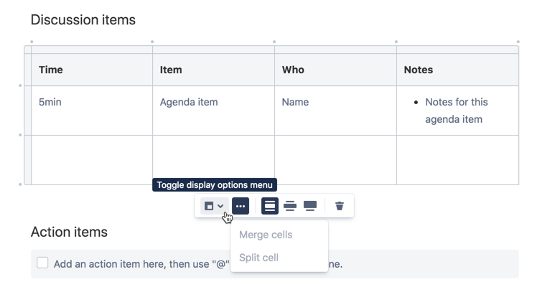Switch table to full-width layout icon
The image size is (555, 305).
click(310, 206)
